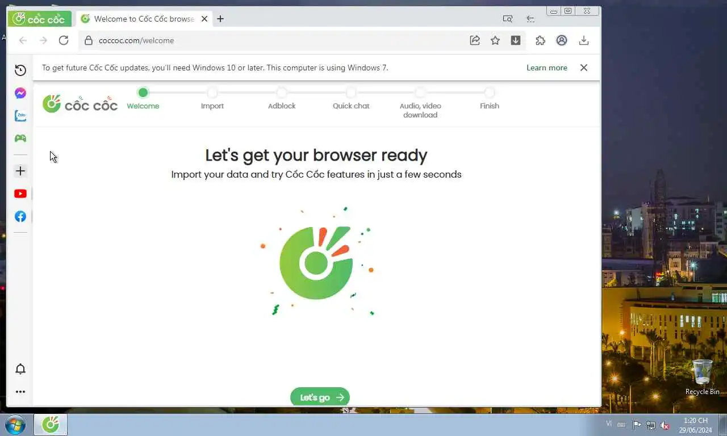Screen dimensions: 727x436
Task: Click the forward navigation arrow
Action: point(43,40)
